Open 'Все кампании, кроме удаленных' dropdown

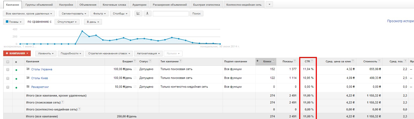pyautogui.click(x=29, y=13)
